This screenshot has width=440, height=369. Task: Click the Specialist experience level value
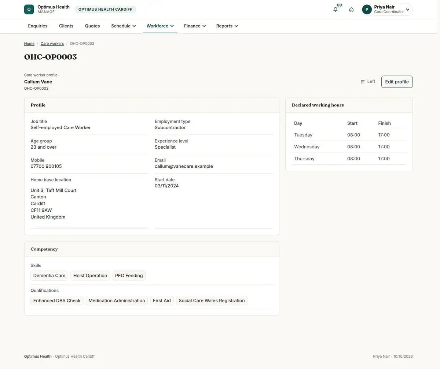point(165,147)
